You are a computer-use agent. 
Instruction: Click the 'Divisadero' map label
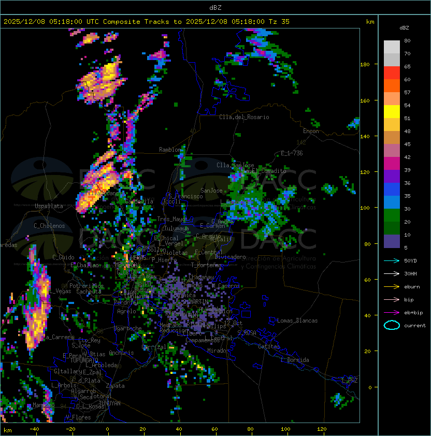[230, 257]
